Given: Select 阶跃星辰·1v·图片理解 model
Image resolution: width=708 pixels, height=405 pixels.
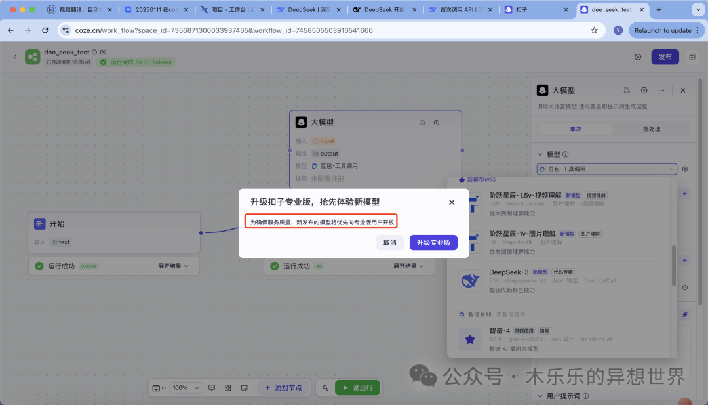Looking at the screenshot, I should tap(560, 242).
